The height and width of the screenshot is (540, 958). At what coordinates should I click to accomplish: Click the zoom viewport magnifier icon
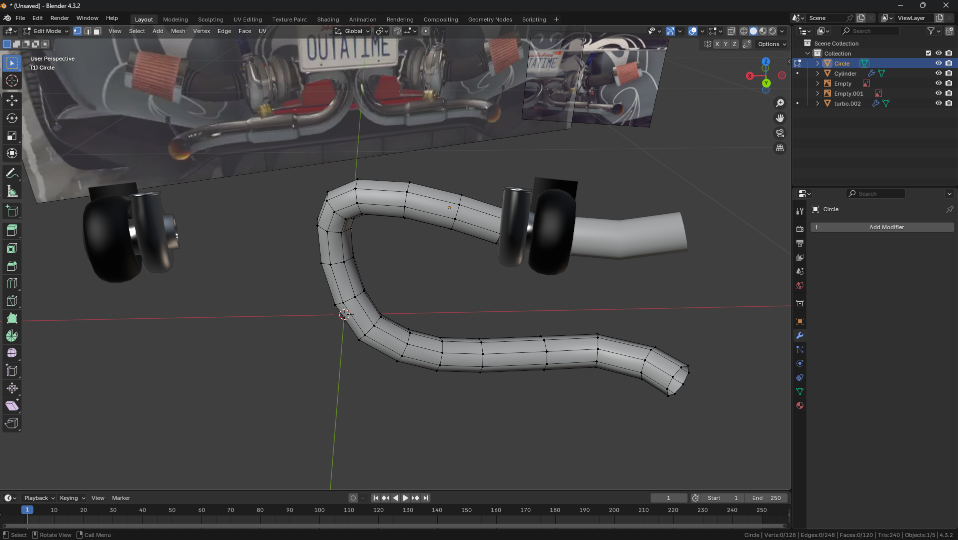[780, 103]
